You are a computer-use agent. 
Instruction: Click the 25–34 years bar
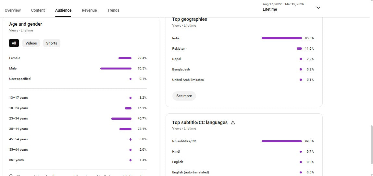(x=121, y=119)
